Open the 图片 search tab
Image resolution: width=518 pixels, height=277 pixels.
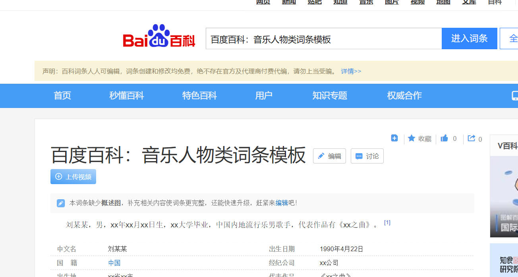pos(391,2)
